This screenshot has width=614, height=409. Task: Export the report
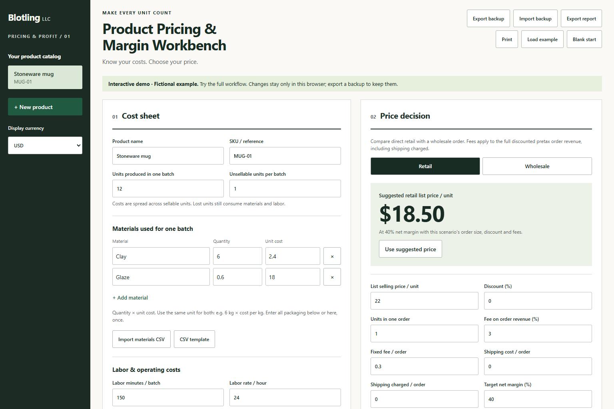581,18
